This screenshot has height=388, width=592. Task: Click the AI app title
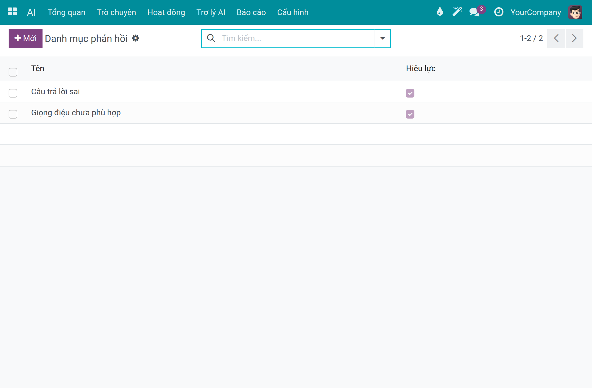(31, 12)
